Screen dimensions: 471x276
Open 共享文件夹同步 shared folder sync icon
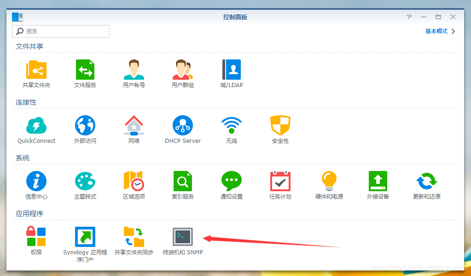pos(134,237)
